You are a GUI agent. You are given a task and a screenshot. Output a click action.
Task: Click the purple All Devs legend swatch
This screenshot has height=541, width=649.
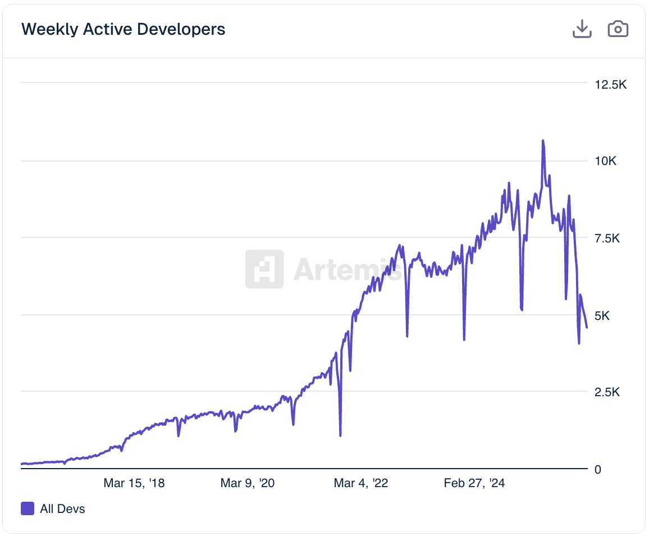28,509
